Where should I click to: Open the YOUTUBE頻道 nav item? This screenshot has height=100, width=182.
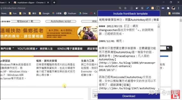(27, 49)
